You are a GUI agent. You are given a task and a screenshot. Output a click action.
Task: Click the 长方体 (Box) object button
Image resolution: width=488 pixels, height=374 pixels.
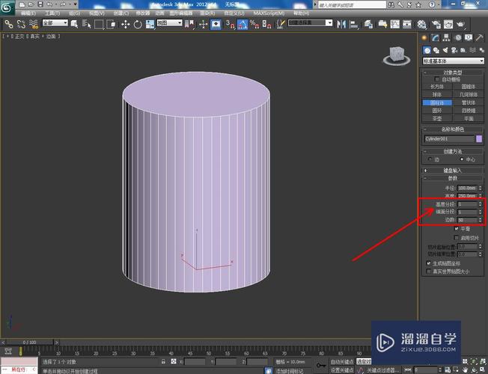click(436, 85)
